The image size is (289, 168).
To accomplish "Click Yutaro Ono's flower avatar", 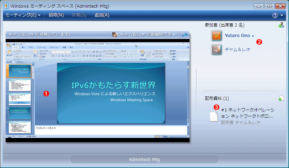I will pos(216,36).
